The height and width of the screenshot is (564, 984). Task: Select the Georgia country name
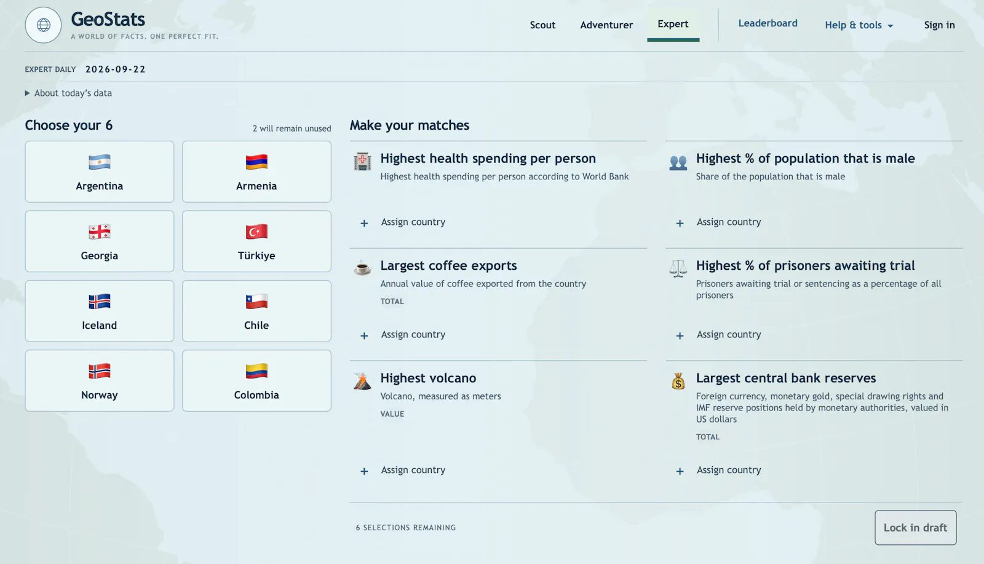click(x=100, y=256)
